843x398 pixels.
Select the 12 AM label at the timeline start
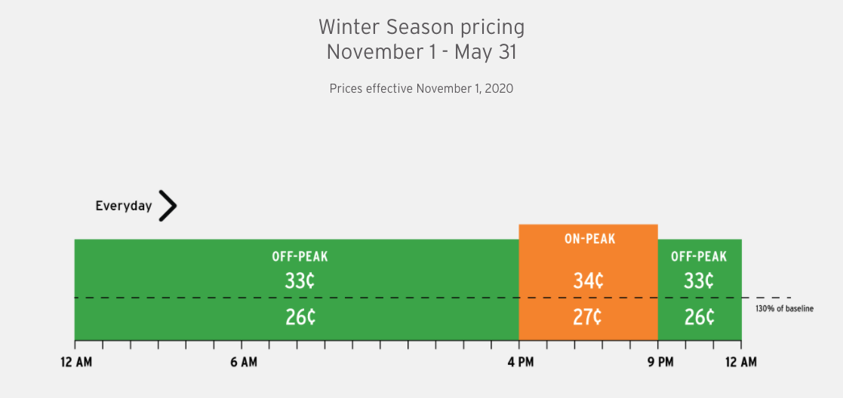(x=76, y=363)
